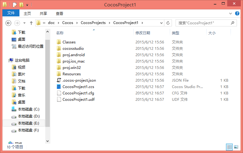Select the proj.android folder icon
Screen dimensions: 243x153
pos(59,55)
